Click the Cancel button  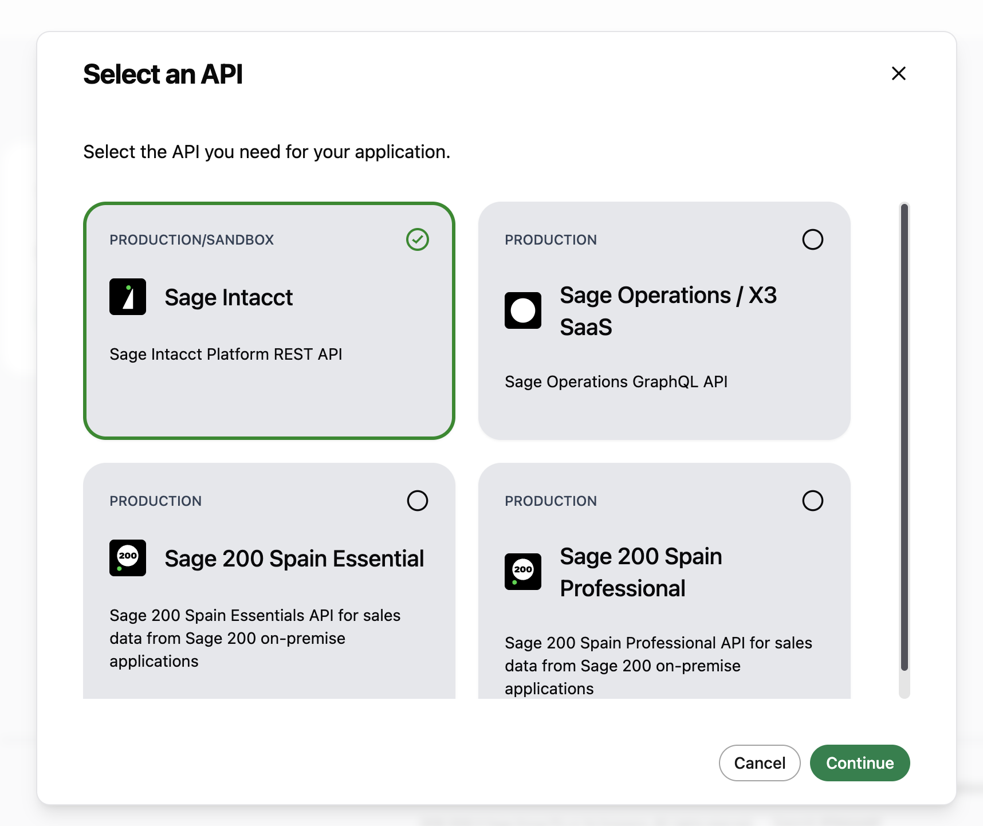[x=760, y=763]
